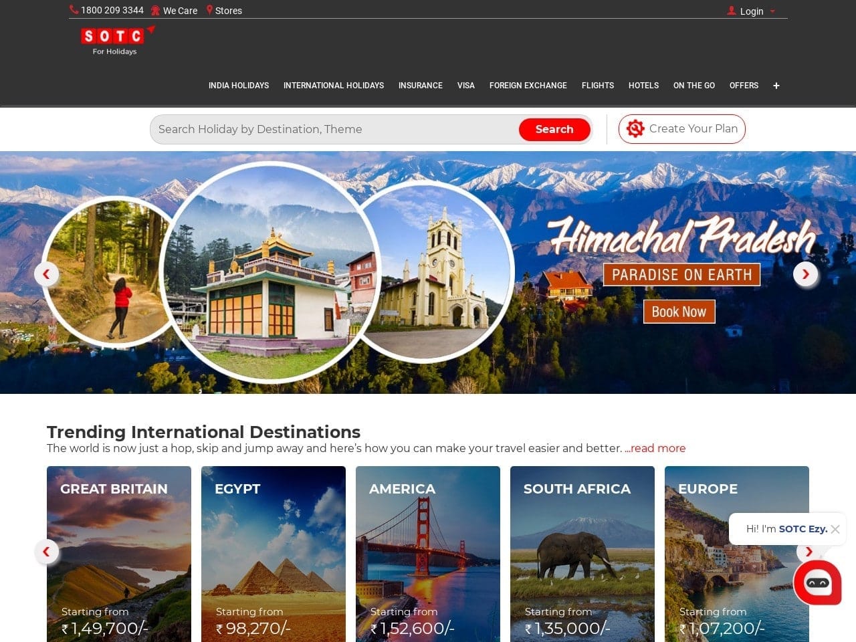
Task: Open the SOTC Ezy chatbot icon
Action: pyautogui.click(x=817, y=582)
